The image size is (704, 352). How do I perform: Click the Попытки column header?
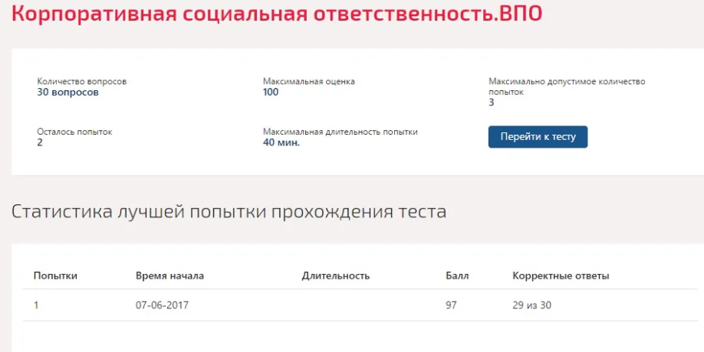pos(55,276)
